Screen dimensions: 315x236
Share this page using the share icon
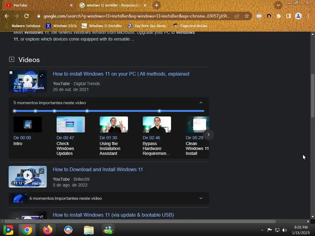[237, 16]
